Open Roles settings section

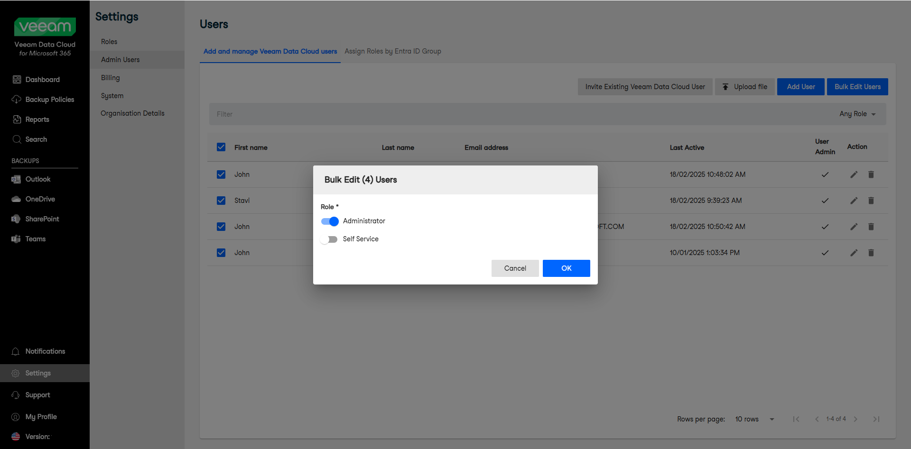[x=109, y=42]
